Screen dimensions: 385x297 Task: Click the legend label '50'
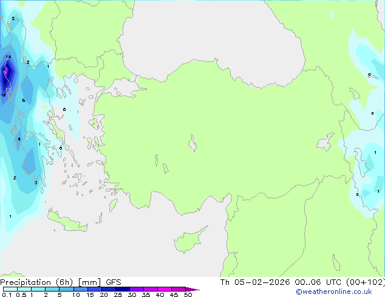188,295
